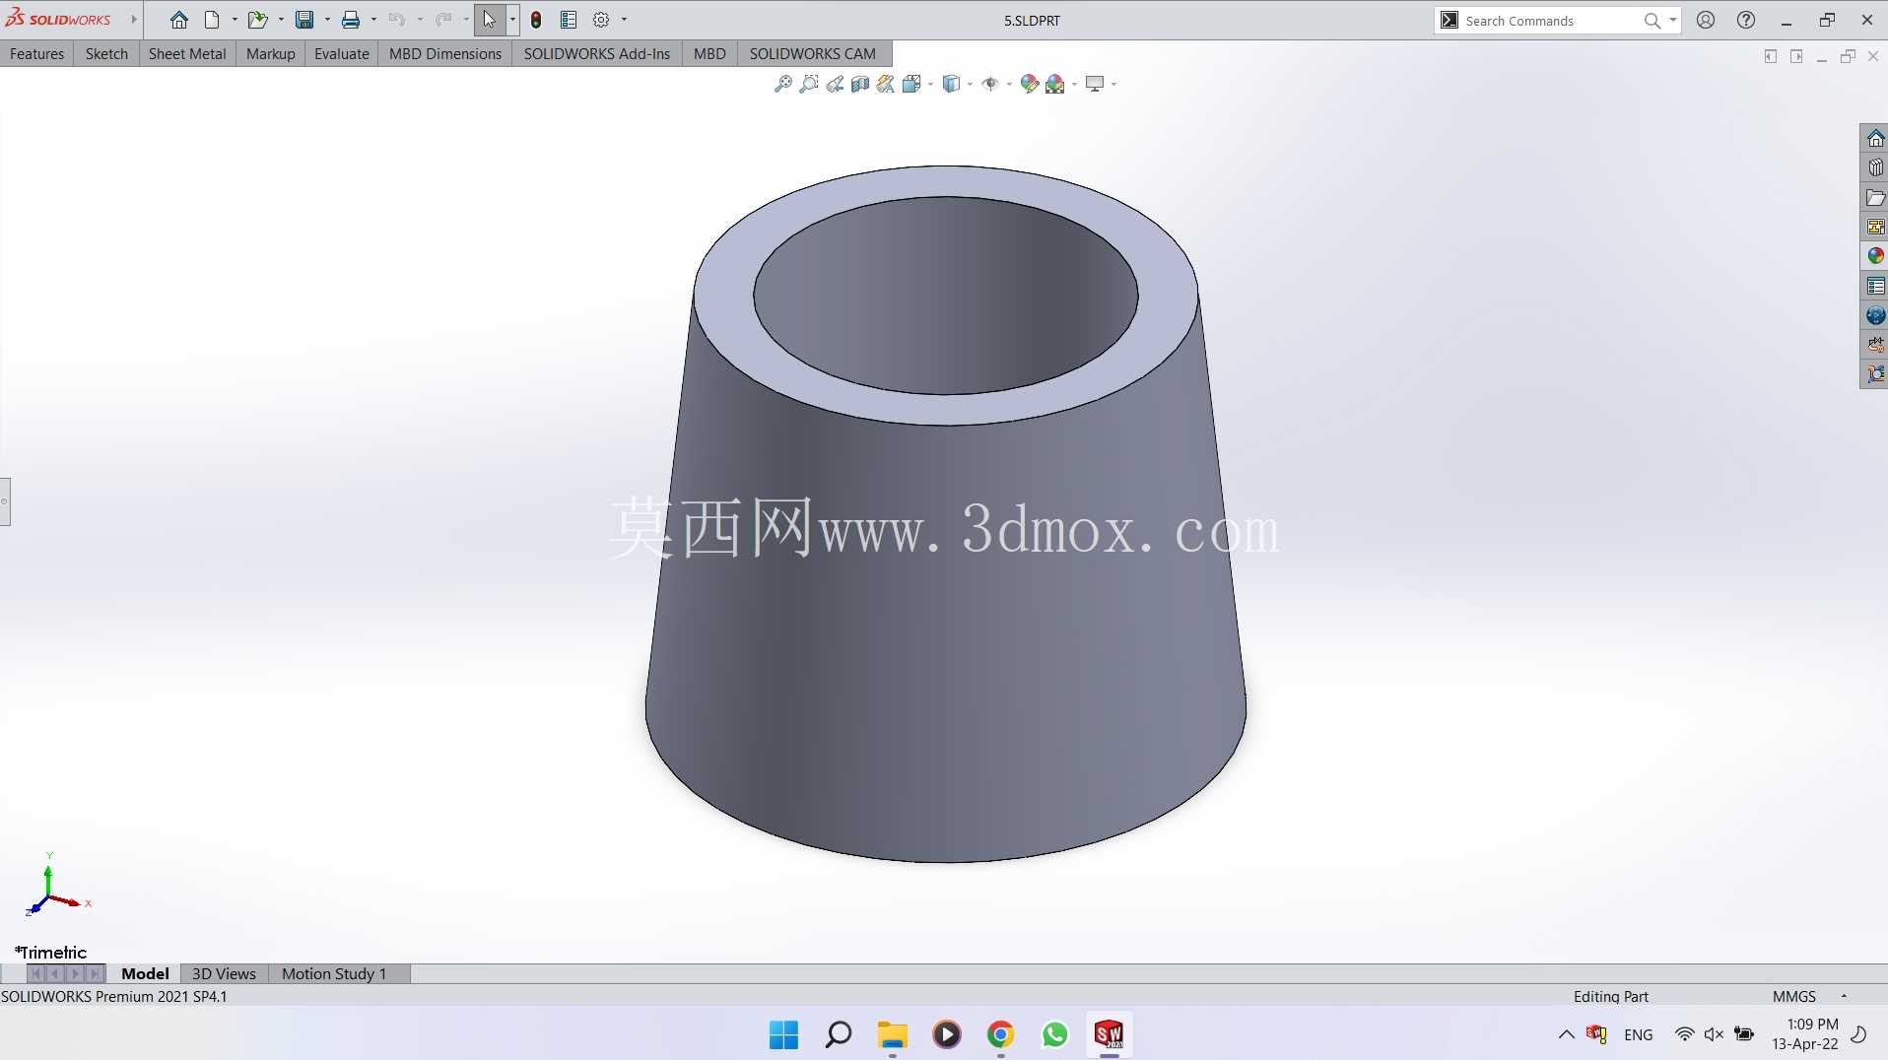Open the Options gear
Image resolution: width=1888 pixels, height=1060 pixels.
pos(601,20)
